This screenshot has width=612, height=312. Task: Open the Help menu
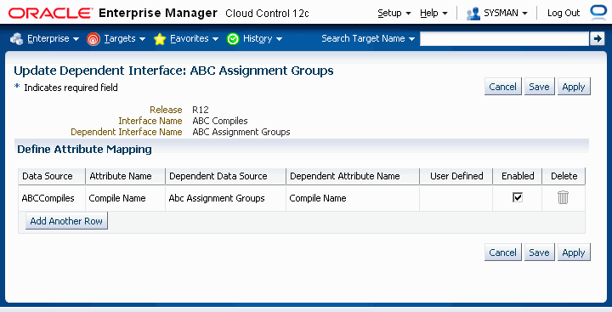433,14
